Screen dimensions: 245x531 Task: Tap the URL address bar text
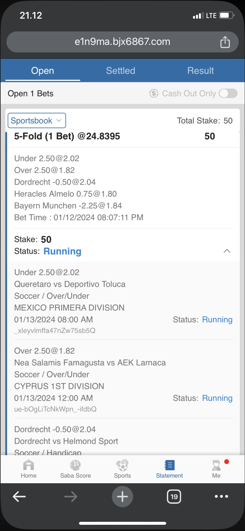[x=122, y=42]
